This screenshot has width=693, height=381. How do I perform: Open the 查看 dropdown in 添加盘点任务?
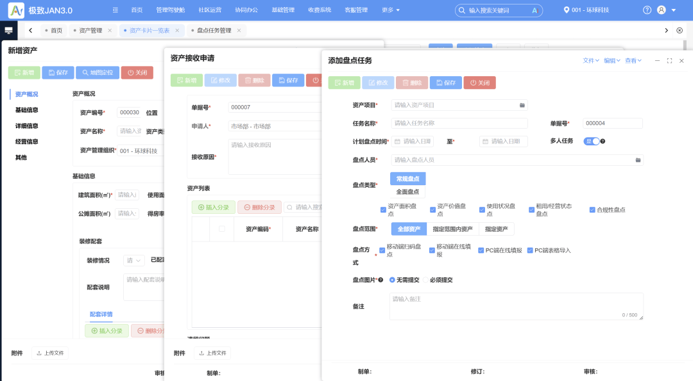point(633,60)
